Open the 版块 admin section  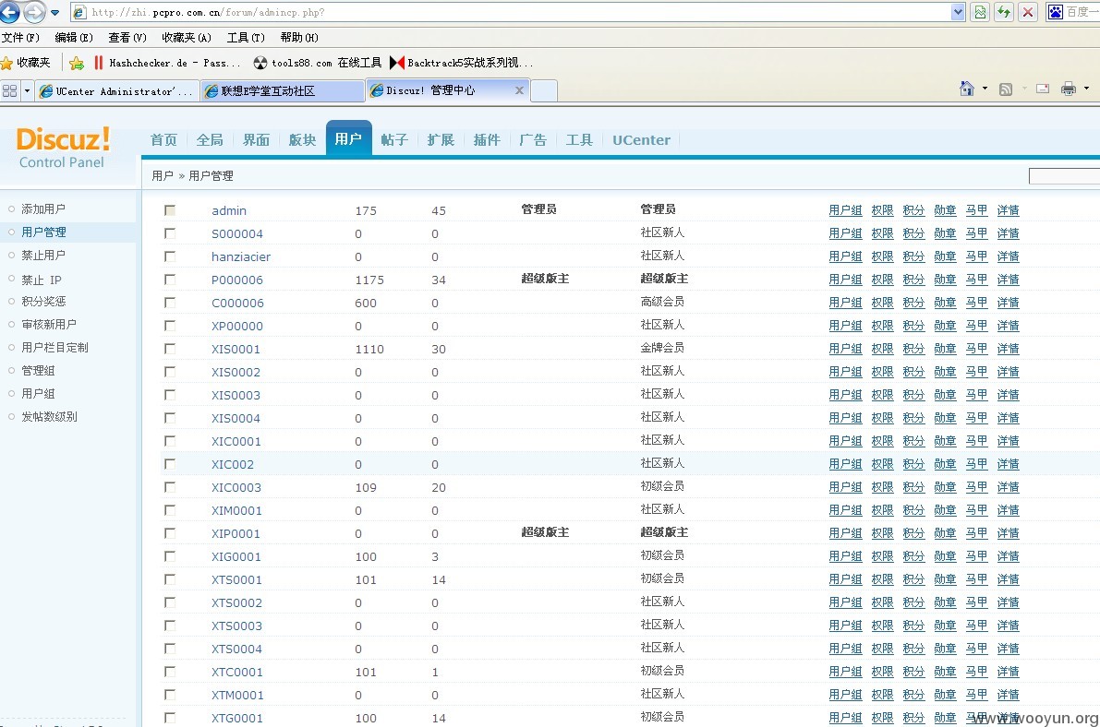[302, 140]
